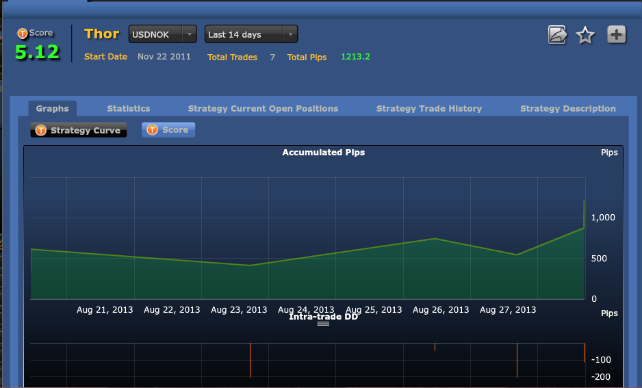Click the 1,000 pips axis value
642x388 pixels.
603,218
